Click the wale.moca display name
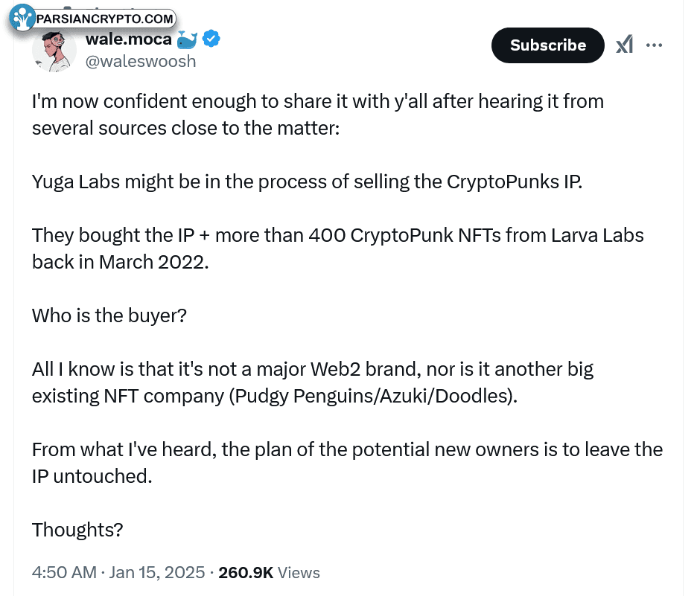 point(129,39)
